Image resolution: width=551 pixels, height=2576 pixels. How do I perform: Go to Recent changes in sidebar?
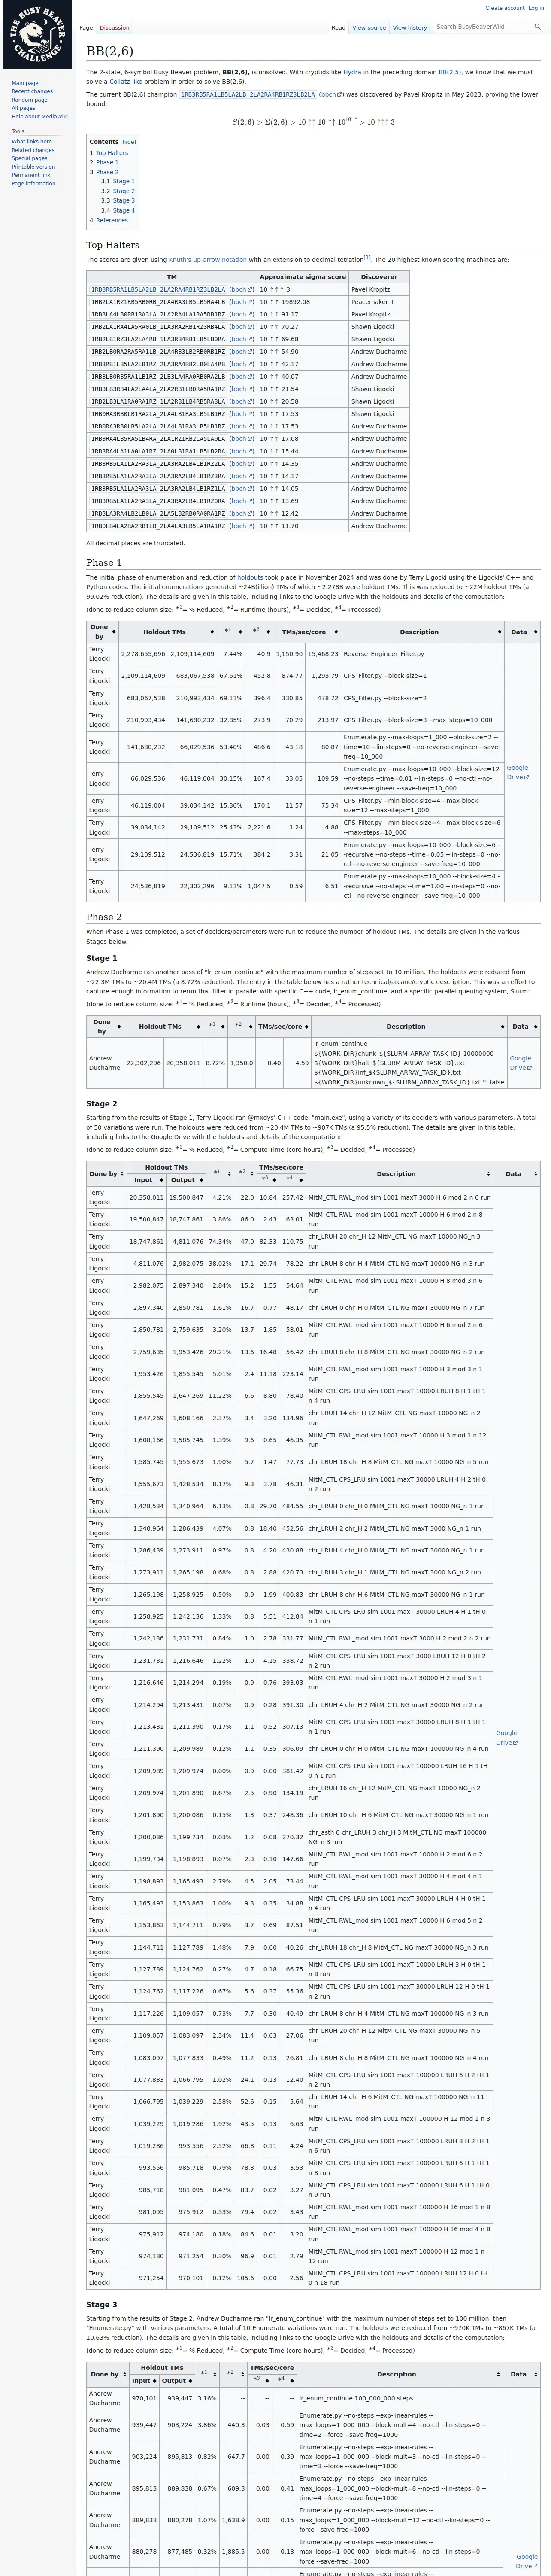(x=32, y=91)
